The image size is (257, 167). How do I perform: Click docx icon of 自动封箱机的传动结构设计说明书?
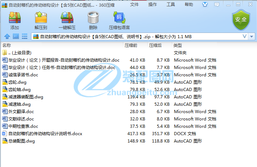(x=5, y=133)
